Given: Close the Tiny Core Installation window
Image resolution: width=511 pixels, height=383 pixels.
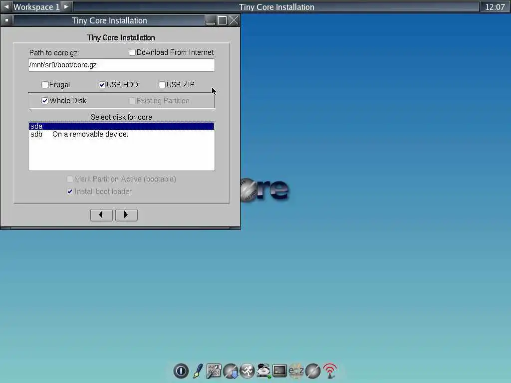Looking at the screenshot, I should [x=234, y=20].
